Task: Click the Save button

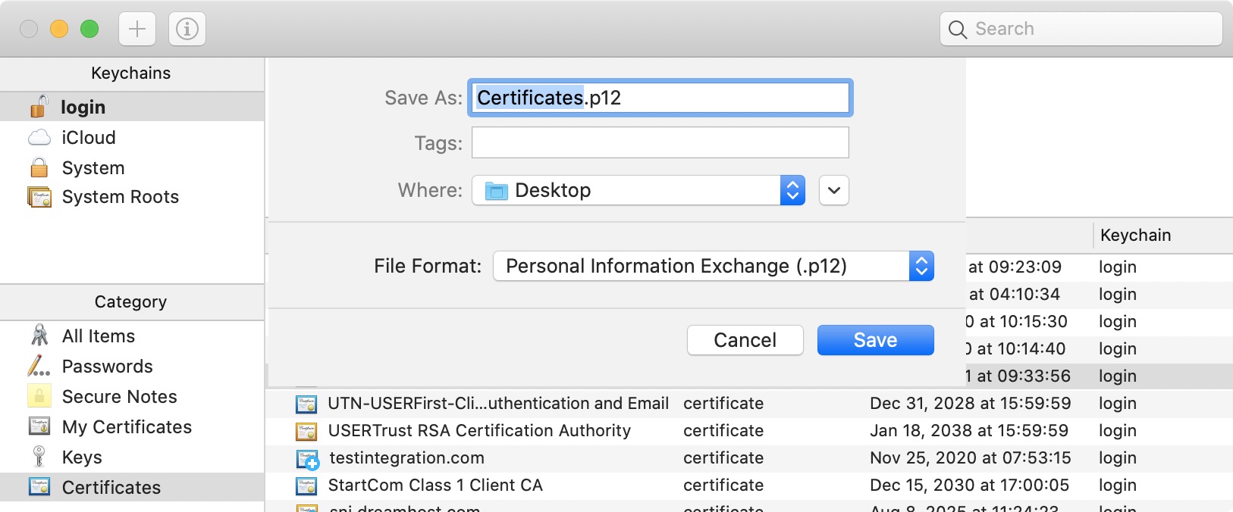Action: [876, 340]
